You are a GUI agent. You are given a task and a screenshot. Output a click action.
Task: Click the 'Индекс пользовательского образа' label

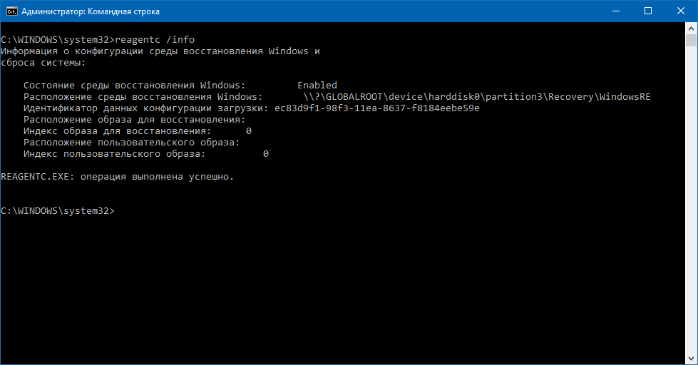114,154
